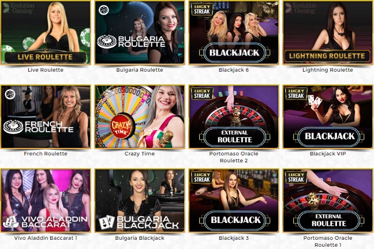Image resolution: width=374 pixels, height=249 pixels.
Task: Click the Vivo Aladdin Baccarat 1 title
Action: coord(46,238)
